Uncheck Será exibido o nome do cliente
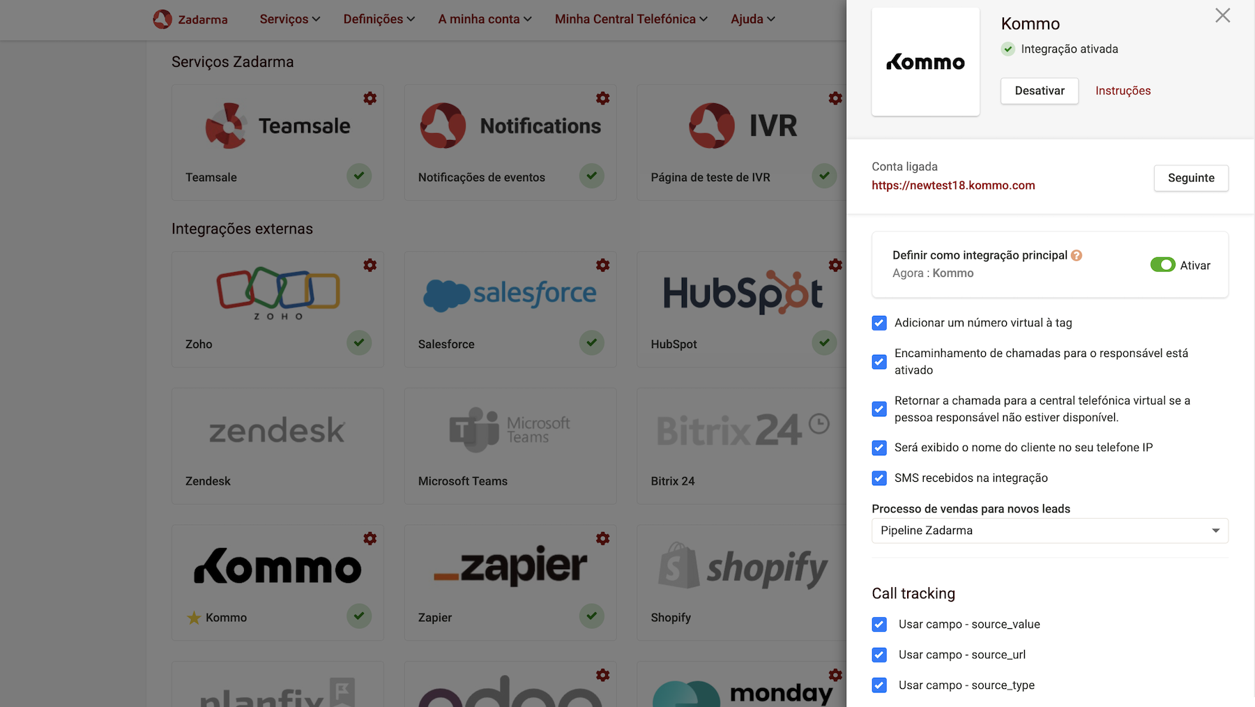 [879, 448]
